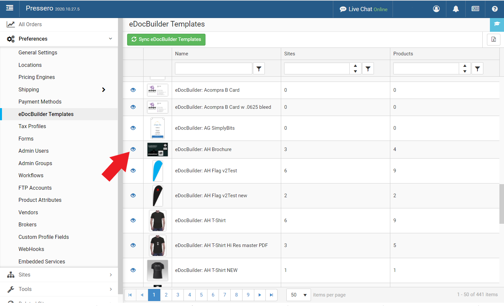504x306 pixels.
Task: Go to page 2 of the templates
Action: click(166, 295)
